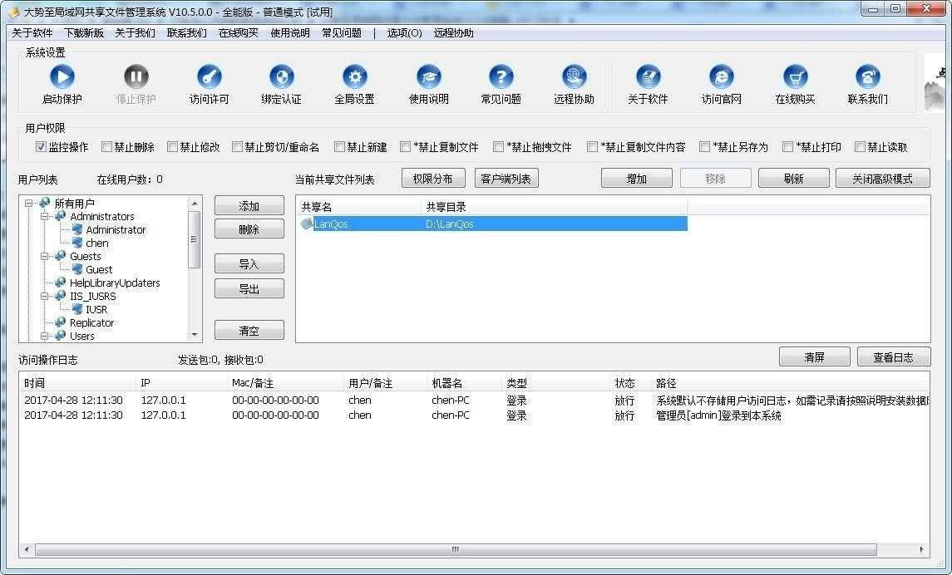The image size is (952, 575).
Task: Click the log horizontal scrollbar thumb
Action: tap(456, 549)
